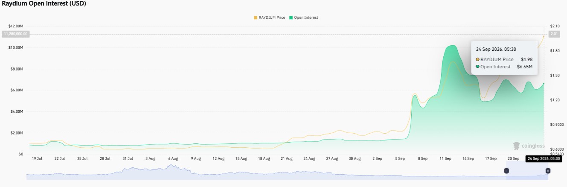The image size is (567, 187).
Task: Click the 31 Jul date label
Action: coord(128,158)
